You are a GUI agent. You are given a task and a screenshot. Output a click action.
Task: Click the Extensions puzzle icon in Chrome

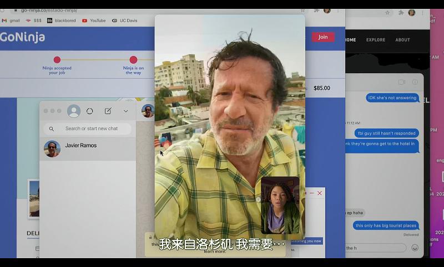tap(316, 11)
